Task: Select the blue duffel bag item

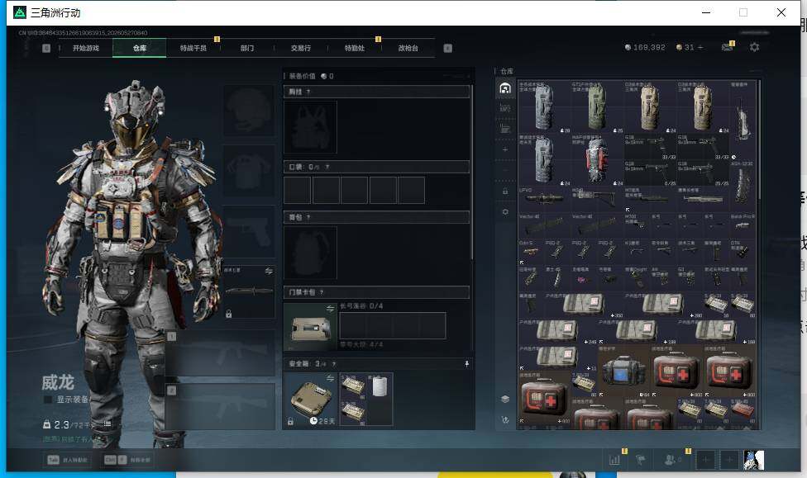Action: (x=623, y=372)
